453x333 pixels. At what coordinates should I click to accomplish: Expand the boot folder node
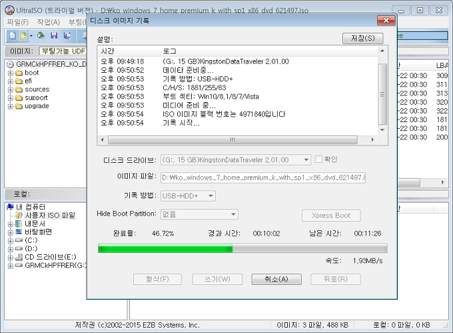tap(11, 73)
